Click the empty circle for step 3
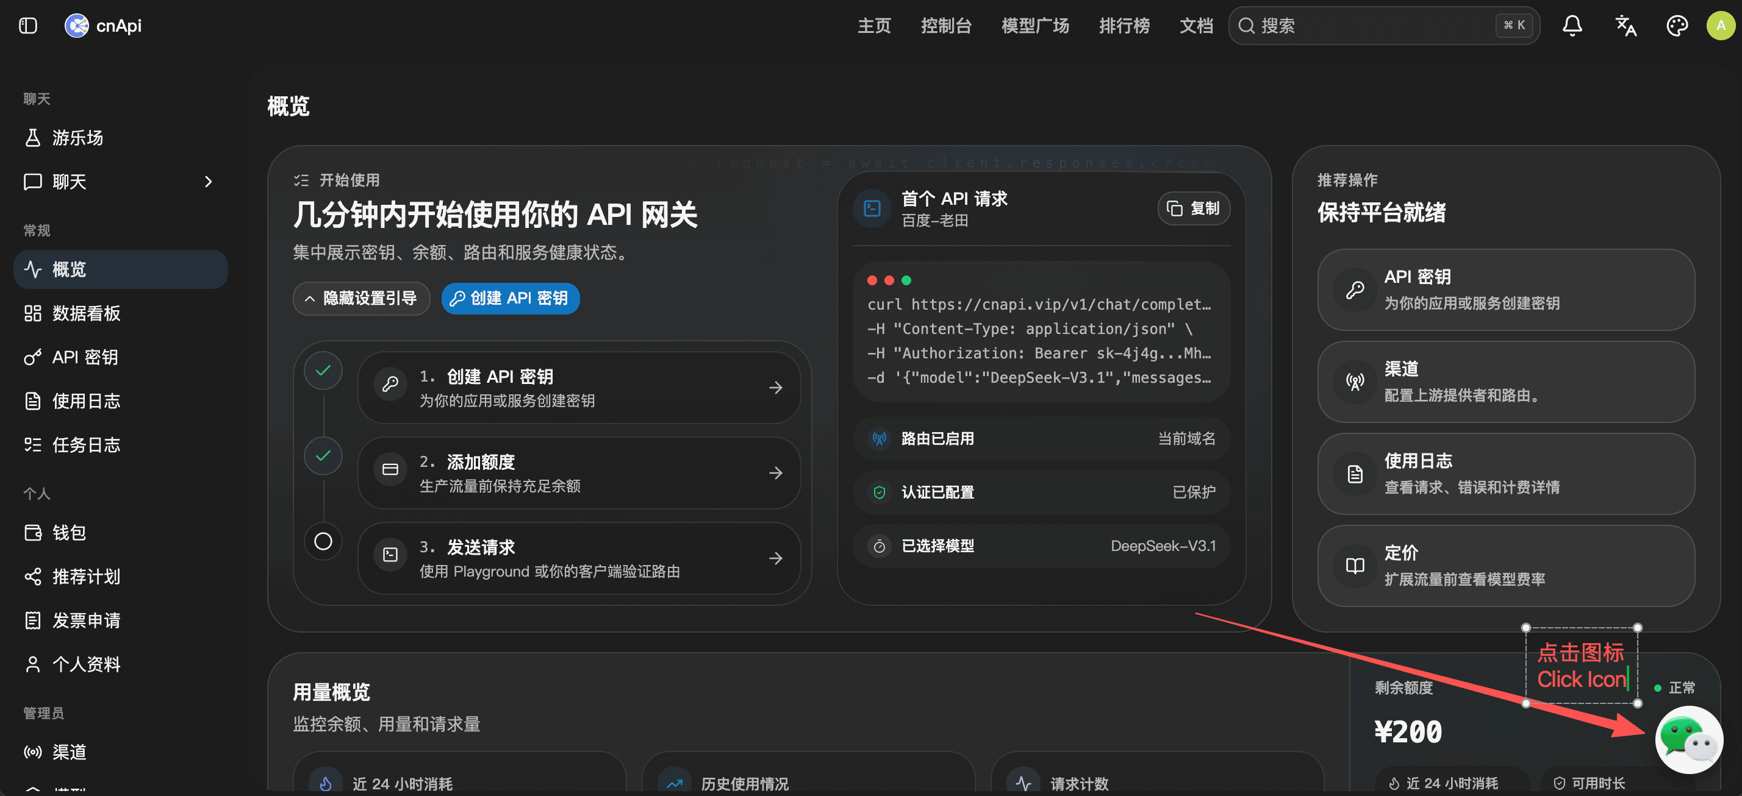The height and width of the screenshot is (796, 1742). pos(323,541)
